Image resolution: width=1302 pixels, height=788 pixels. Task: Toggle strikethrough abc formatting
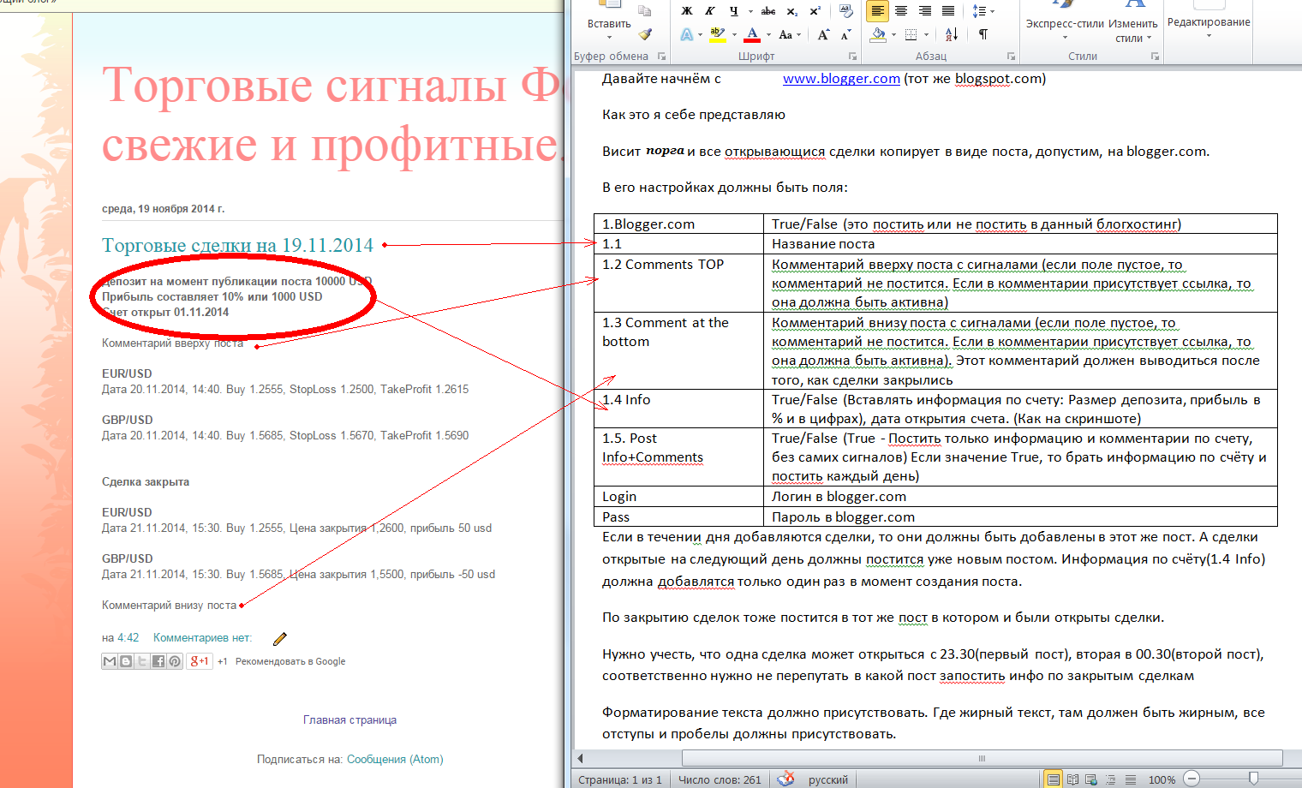click(768, 11)
